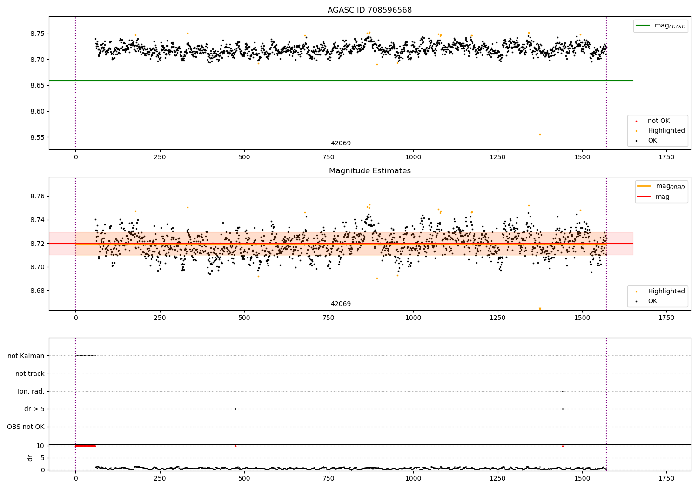Click the 8.65 y-tick label in the top plot

pyautogui.click(x=37, y=86)
